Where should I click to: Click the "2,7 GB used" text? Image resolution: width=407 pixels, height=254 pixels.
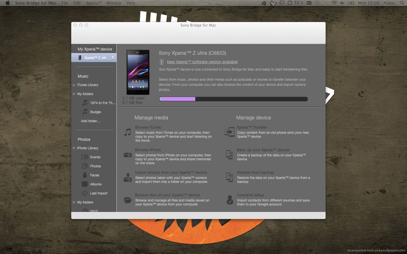coord(133,98)
